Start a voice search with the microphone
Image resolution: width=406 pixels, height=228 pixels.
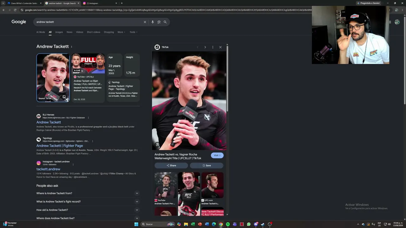click(153, 22)
